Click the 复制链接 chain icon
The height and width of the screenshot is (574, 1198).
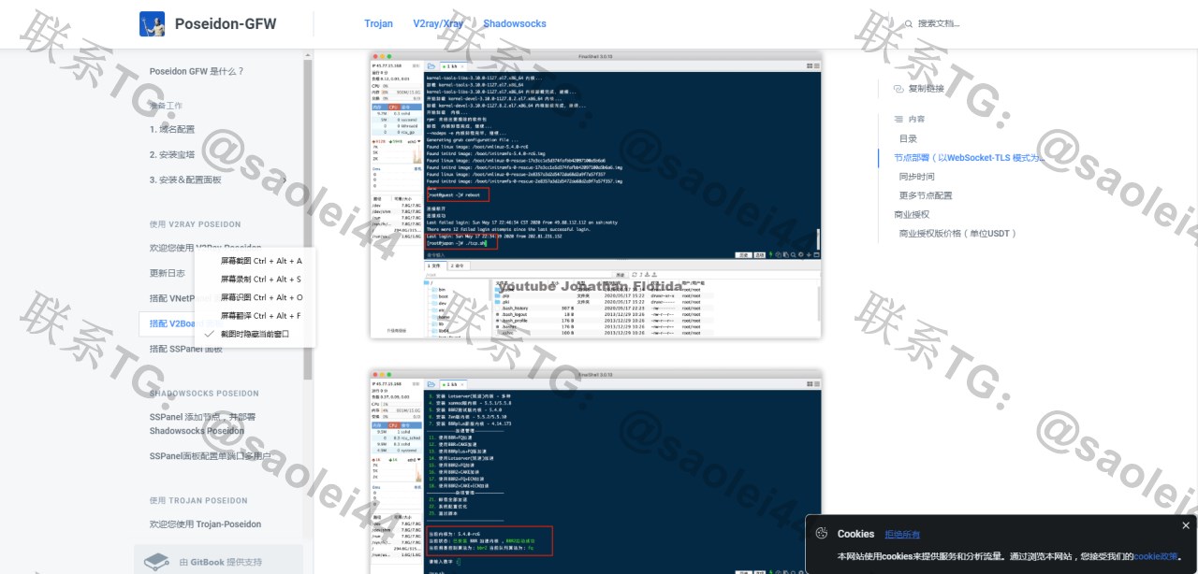click(x=898, y=88)
